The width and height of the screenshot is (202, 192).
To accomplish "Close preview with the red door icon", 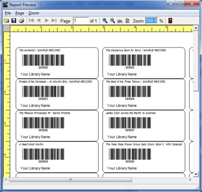I will [170, 21].
